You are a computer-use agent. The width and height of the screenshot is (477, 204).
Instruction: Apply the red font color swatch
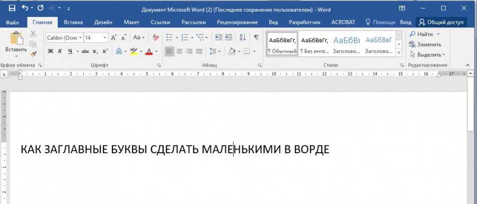149,51
